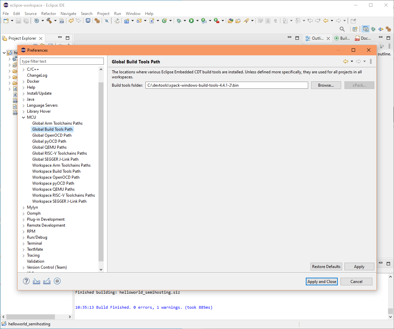Select the Build hammer icon on the toolbar
The width and height of the screenshot is (394, 329).
coord(49,21)
